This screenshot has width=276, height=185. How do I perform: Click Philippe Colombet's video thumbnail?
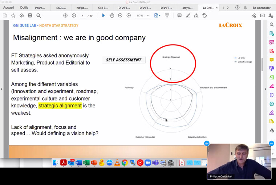click(239, 161)
